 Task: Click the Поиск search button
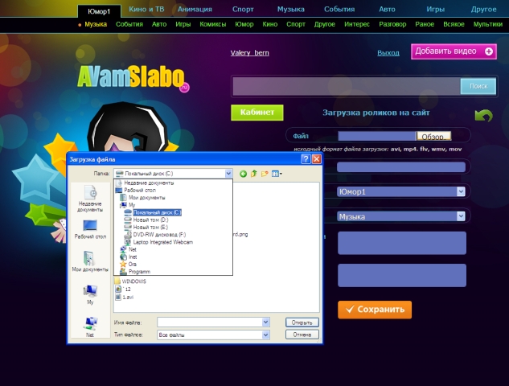coord(478,86)
